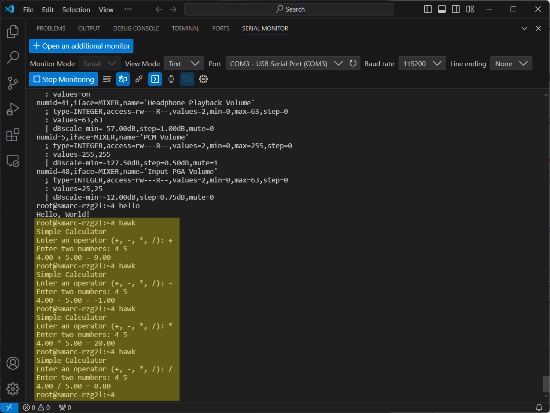Click the Search command center box
The height and width of the screenshot is (413, 550).
click(x=289, y=9)
